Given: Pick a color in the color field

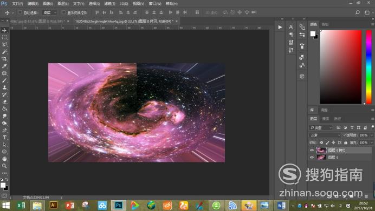Looking at the screenshot, I should (341, 67).
